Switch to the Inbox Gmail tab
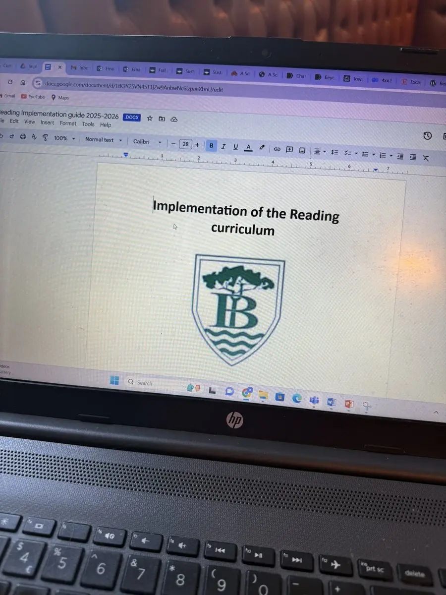 (x=80, y=68)
